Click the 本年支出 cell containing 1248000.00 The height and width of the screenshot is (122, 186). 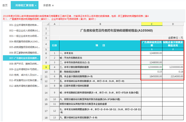point(152,53)
